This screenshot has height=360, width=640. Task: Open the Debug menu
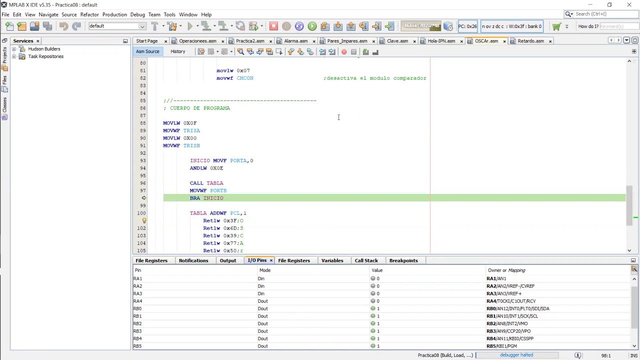click(137, 14)
